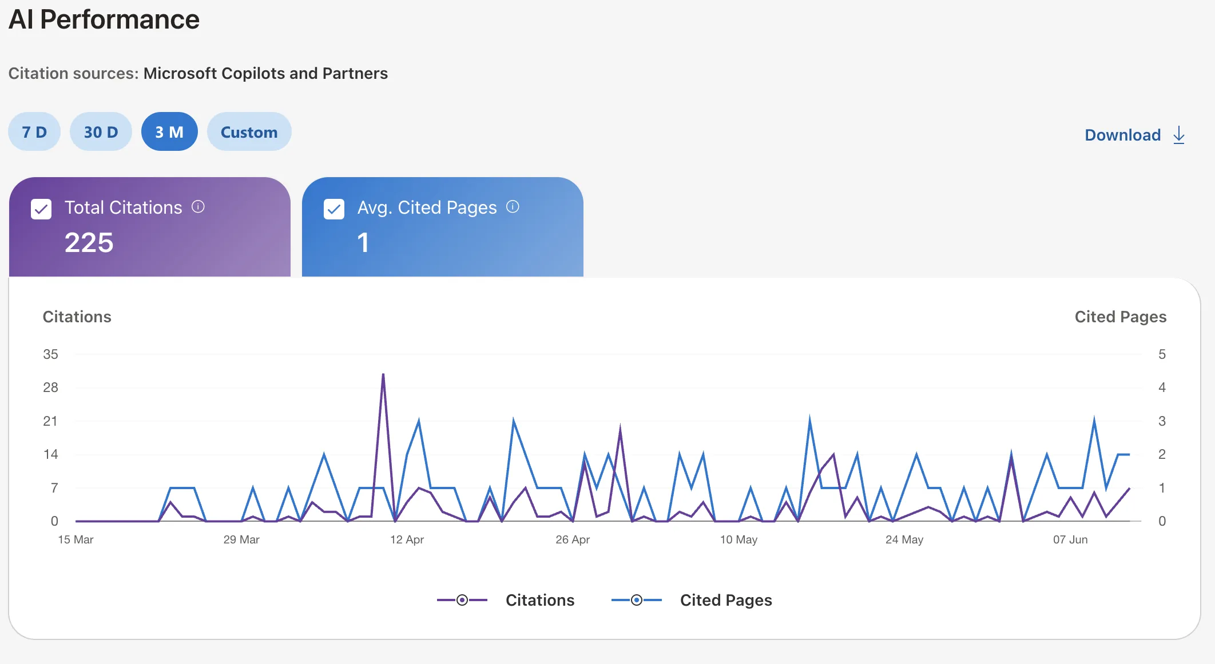Toggle the Cited Pages legend entry
1215x664 pixels.
click(692, 600)
